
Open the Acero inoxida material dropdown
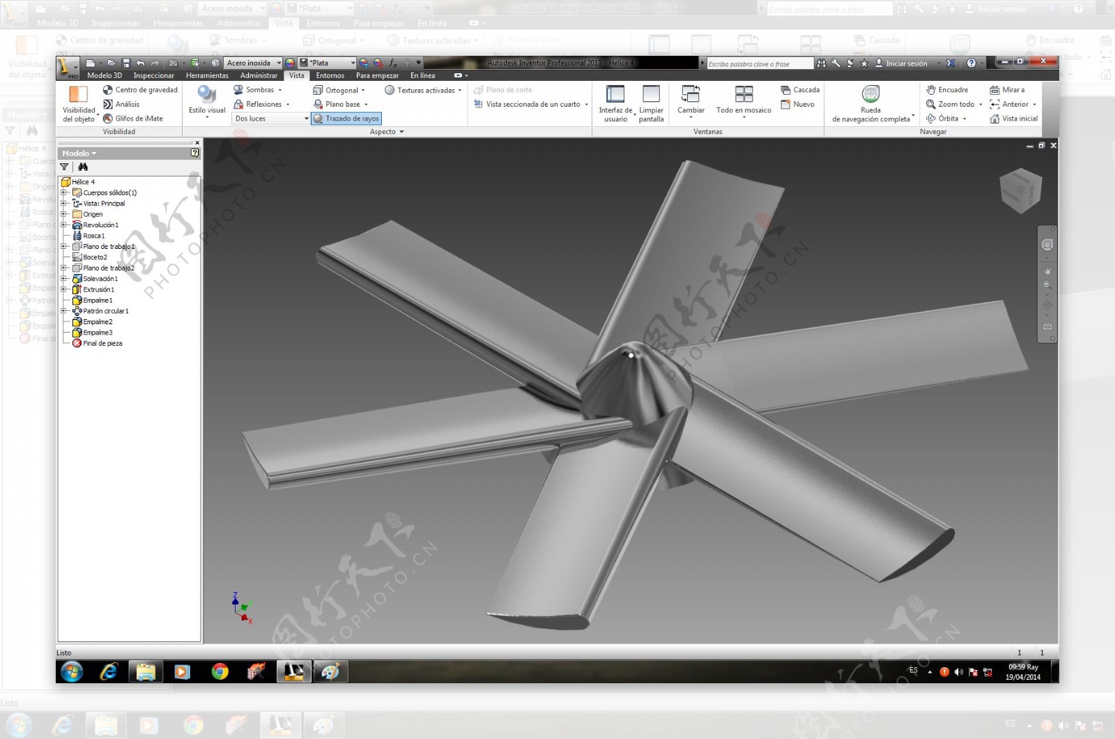point(254,63)
